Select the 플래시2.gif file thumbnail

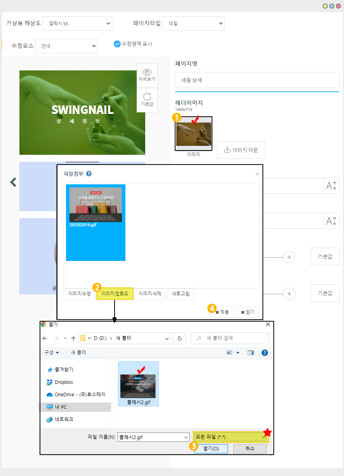coord(138,384)
